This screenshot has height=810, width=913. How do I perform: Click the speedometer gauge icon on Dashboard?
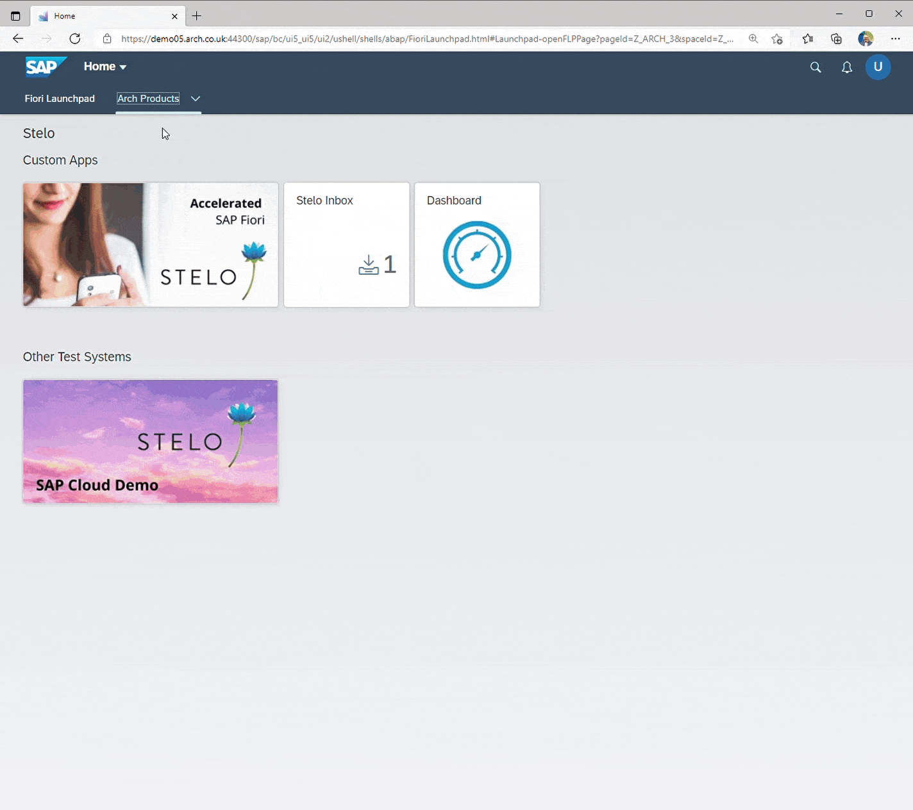click(477, 255)
